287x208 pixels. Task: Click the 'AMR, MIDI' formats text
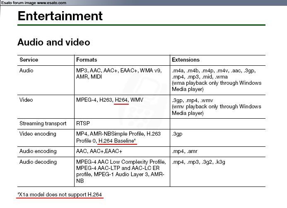[x=89, y=77]
